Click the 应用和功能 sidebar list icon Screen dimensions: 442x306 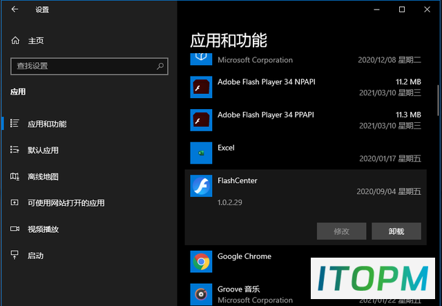[15, 124]
